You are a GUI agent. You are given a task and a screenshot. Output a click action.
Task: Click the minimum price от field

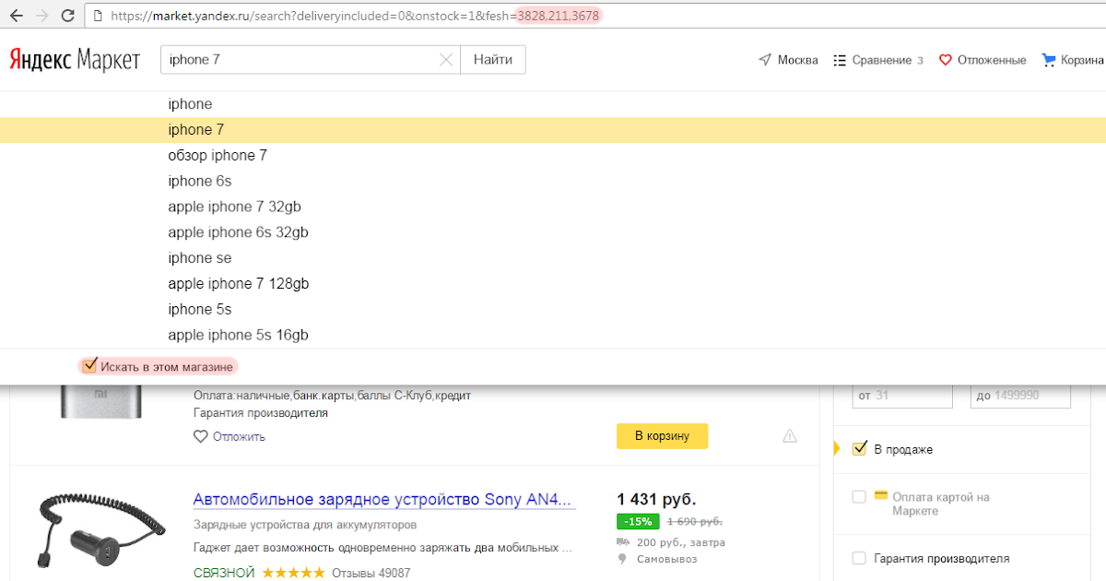(x=901, y=396)
